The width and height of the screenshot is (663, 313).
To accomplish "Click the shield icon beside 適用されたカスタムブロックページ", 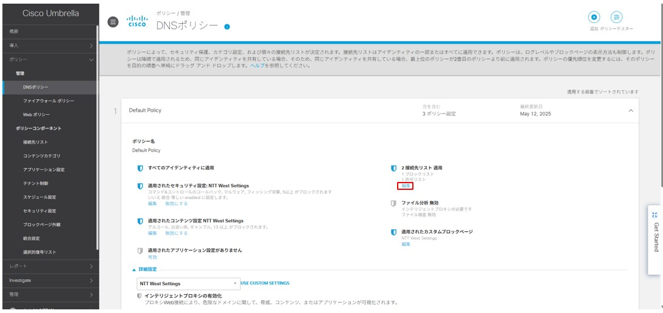I will (x=393, y=232).
